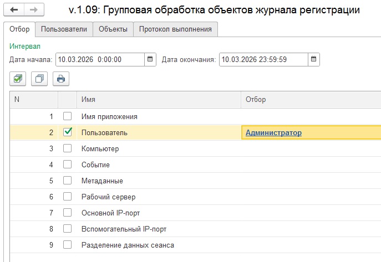
Task: Open the end date calendar picker
Action: [314, 59]
